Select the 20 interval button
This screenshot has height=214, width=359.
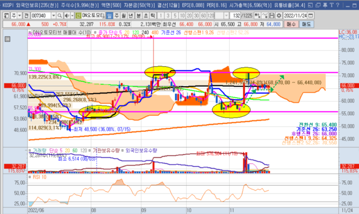(x=189, y=15)
